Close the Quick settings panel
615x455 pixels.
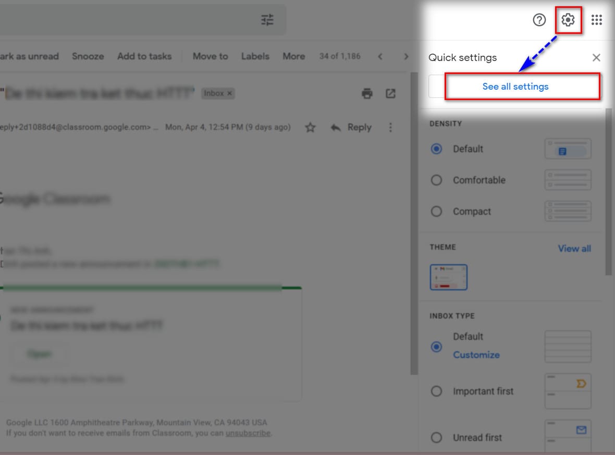[x=596, y=58]
